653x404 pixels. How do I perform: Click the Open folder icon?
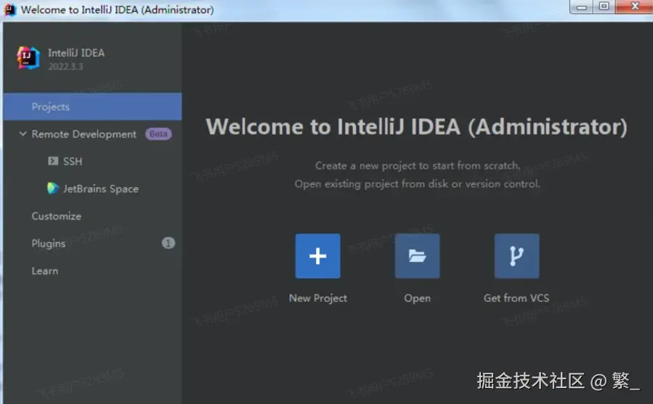417,256
